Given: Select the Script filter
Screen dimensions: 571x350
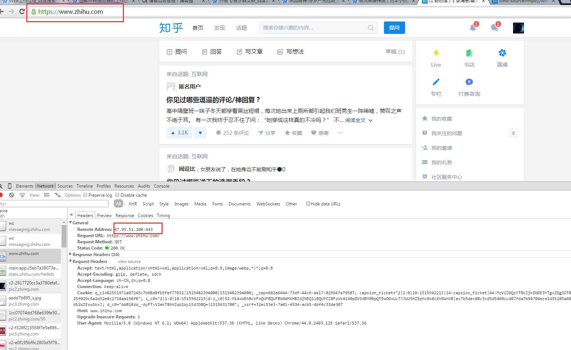Looking at the screenshot, I should (x=148, y=204).
